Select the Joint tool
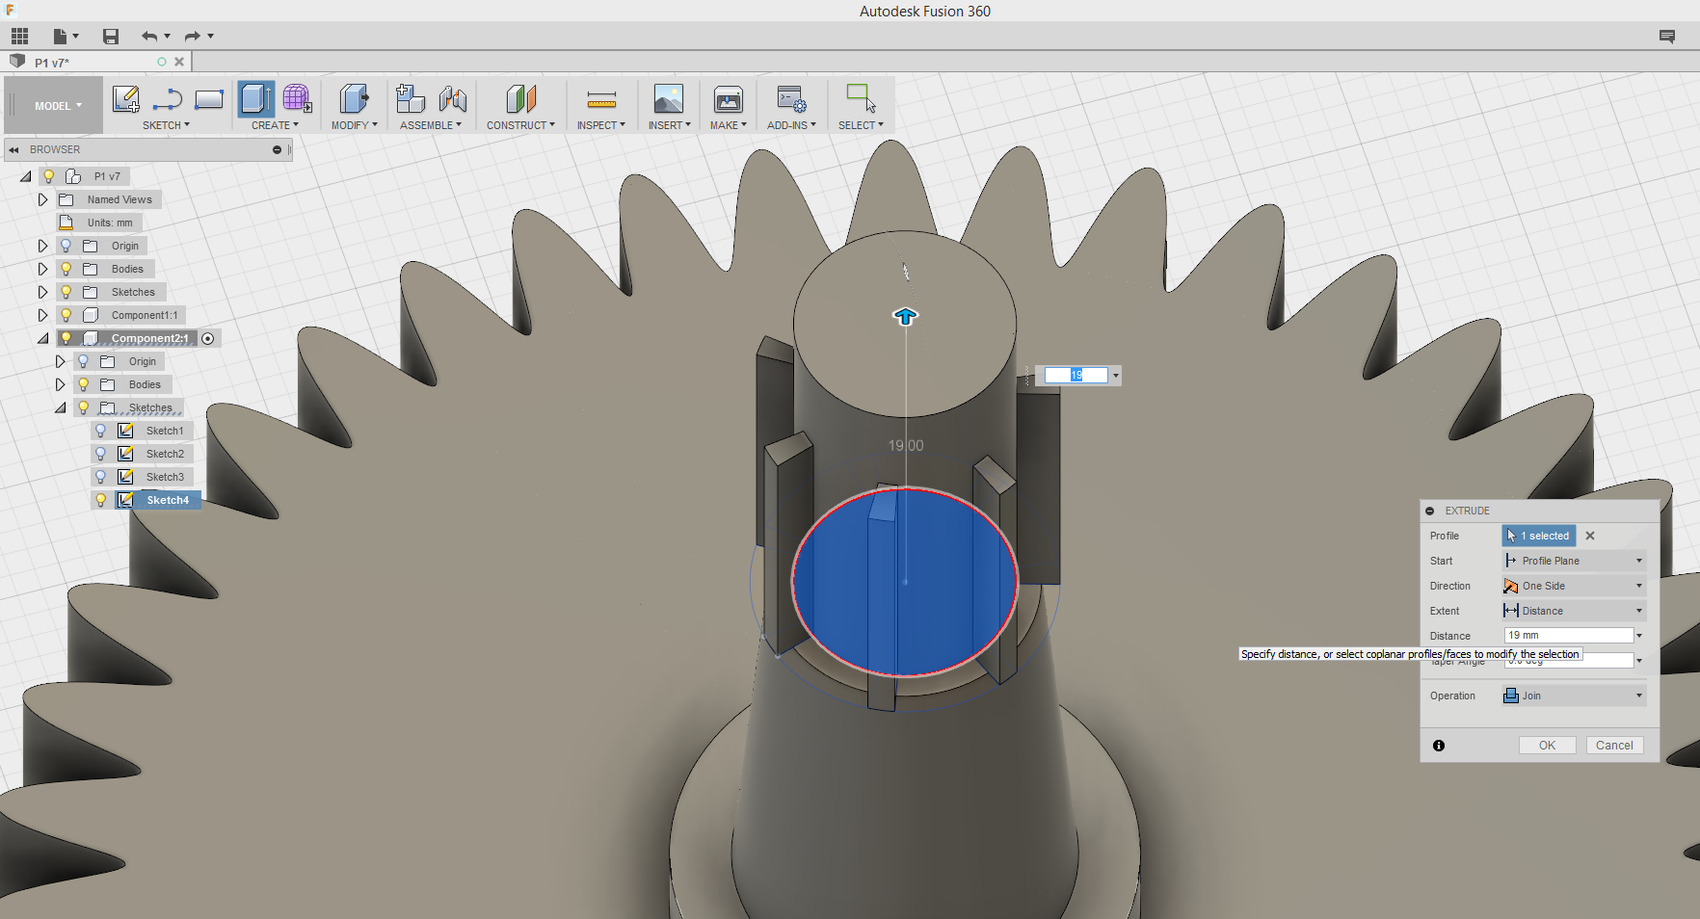Viewport: 1700px width, 919px height. coord(452,99)
